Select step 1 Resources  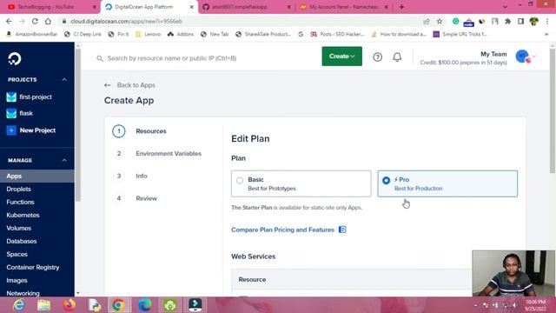[151, 131]
